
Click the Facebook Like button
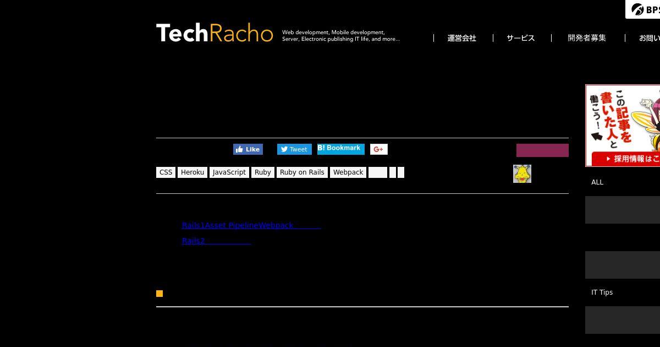click(x=248, y=149)
